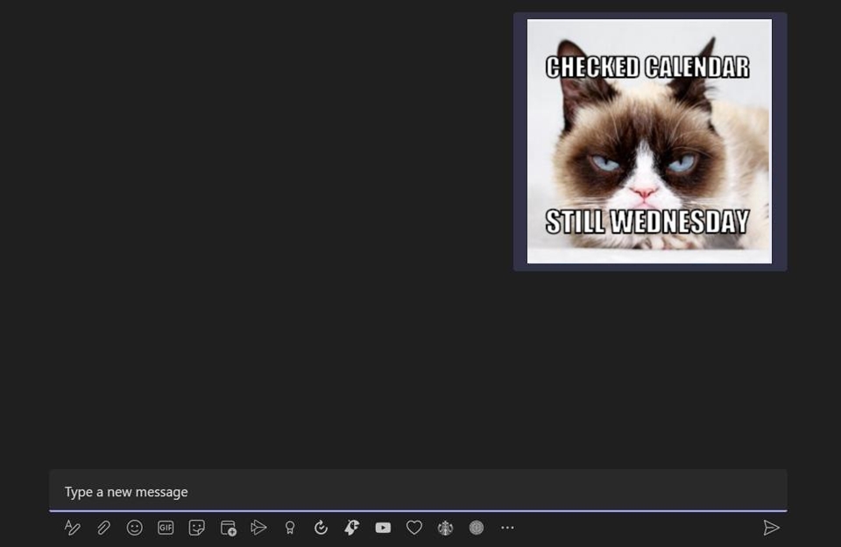Click the Stream arrow icon in toolbar
The height and width of the screenshot is (547, 841).
[258, 528]
